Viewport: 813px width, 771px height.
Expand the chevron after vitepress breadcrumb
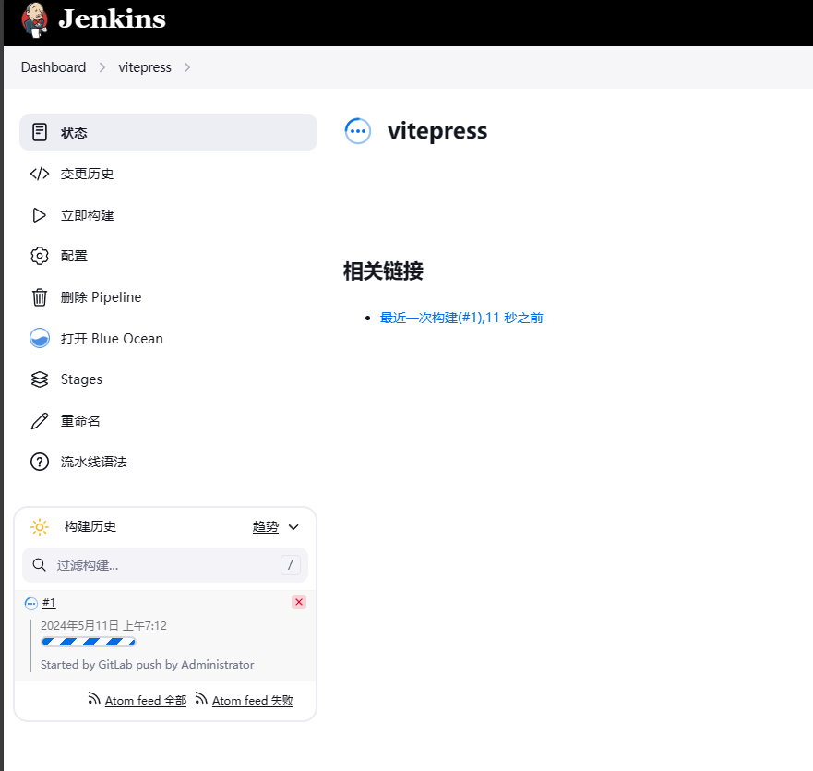point(187,67)
